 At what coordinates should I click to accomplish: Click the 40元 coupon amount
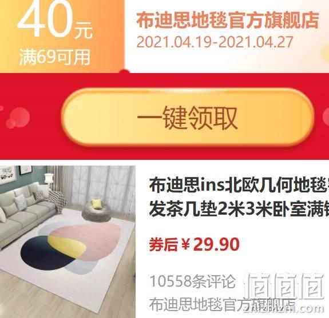tap(55, 20)
